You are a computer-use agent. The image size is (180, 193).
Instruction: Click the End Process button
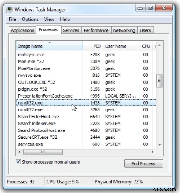point(143,164)
